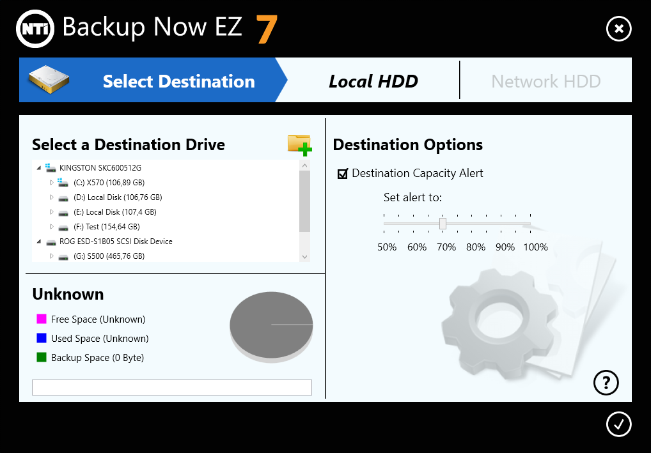Click the add new folder icon

coord(299,145)
